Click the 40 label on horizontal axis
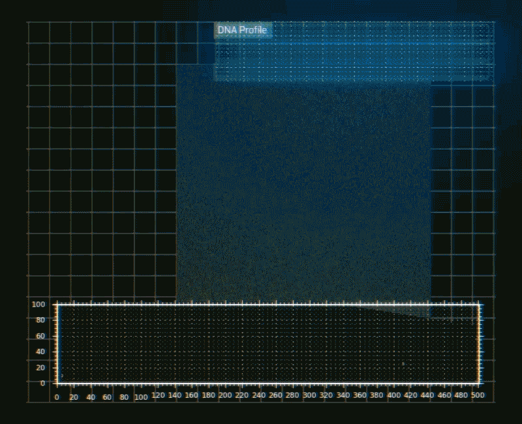Viewport: 522px width, 424px height. 91,397
